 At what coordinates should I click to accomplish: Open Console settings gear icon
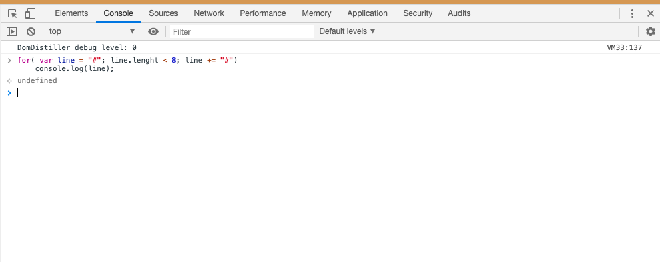pos(650,31)
